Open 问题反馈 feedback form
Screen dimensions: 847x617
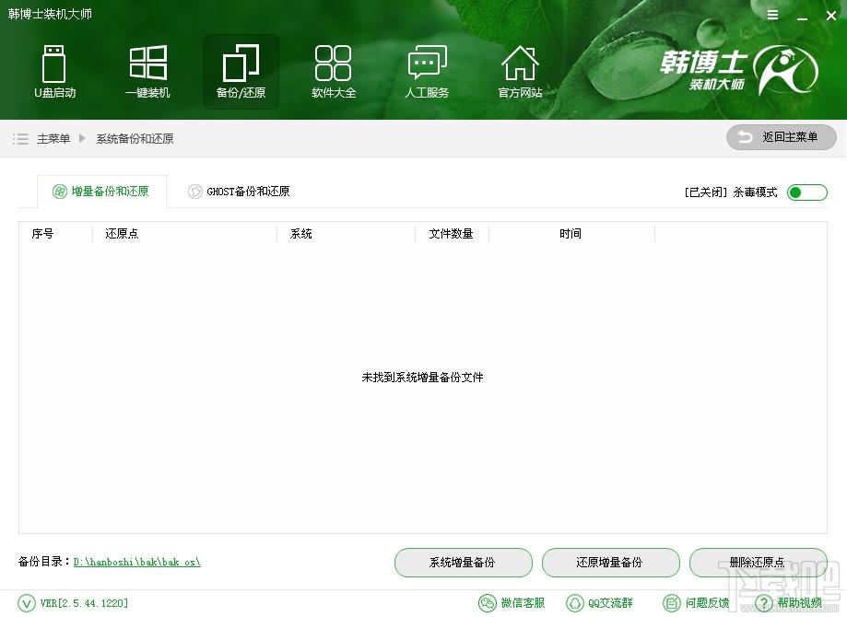tap(696, 603)
